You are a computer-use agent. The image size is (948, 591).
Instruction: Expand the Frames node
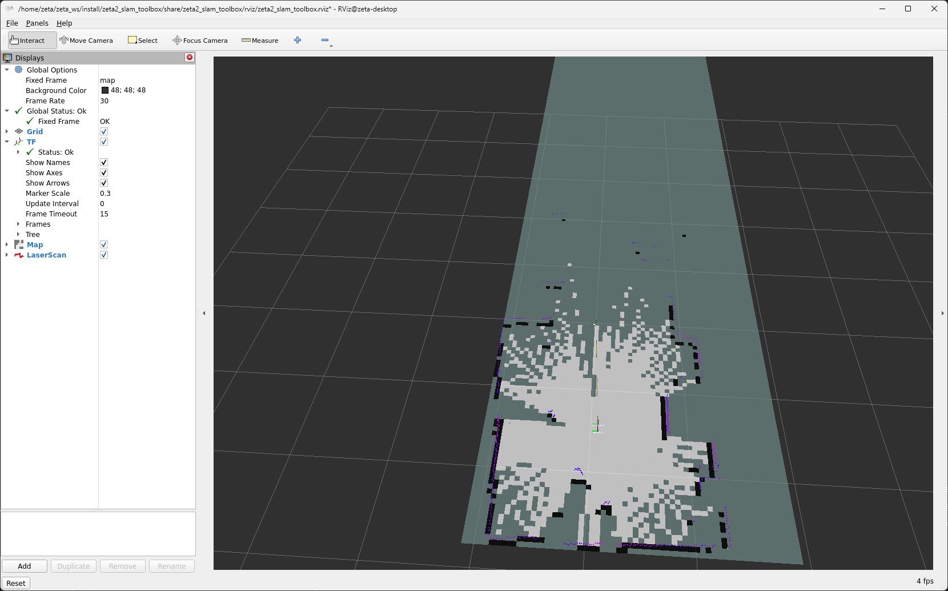pos(18,224)
